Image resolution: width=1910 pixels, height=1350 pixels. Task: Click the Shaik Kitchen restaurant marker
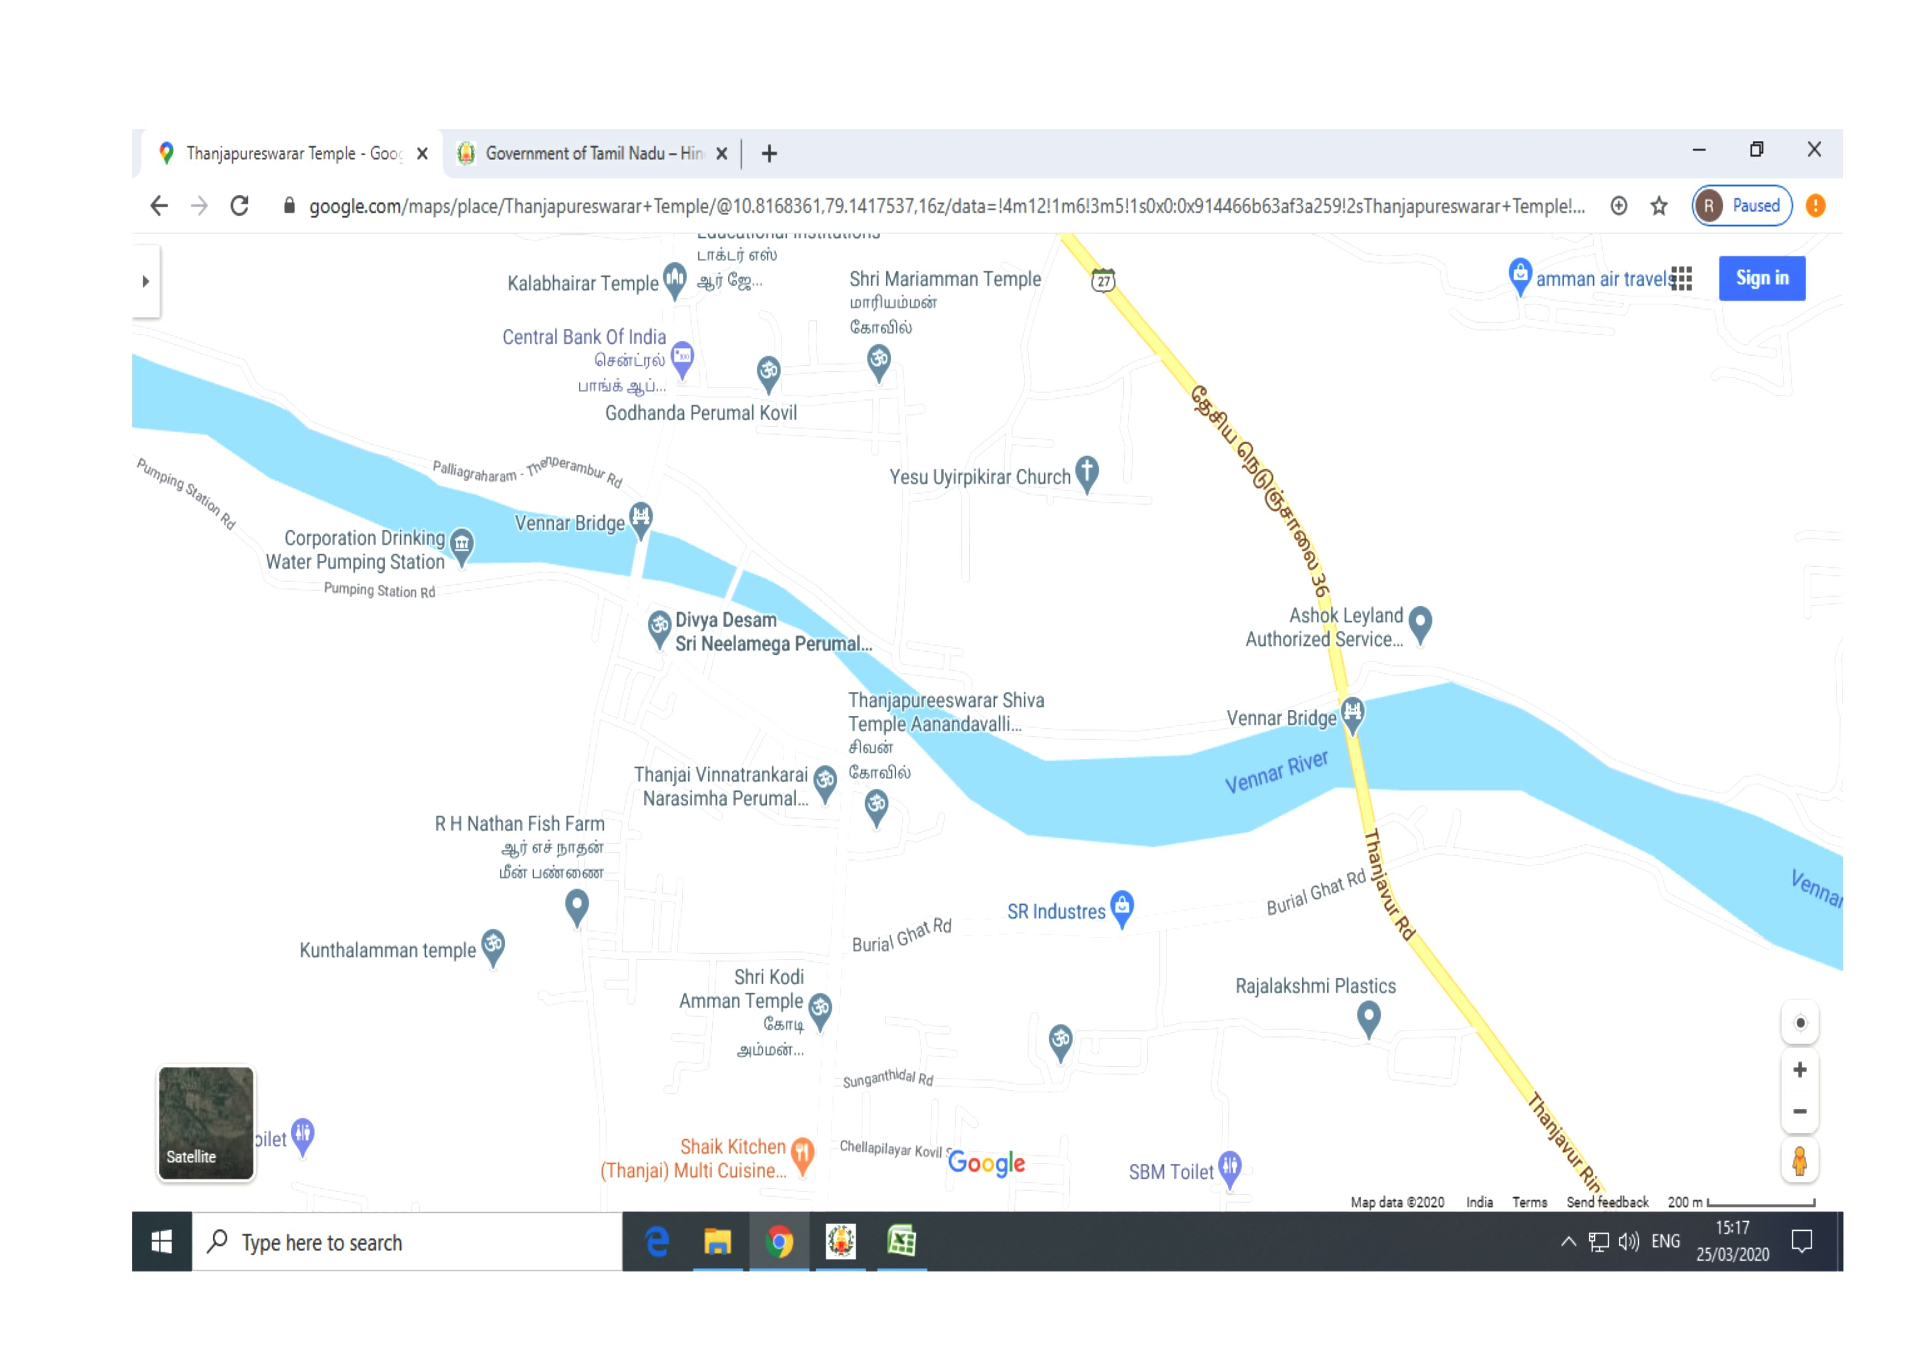[802, 1155]
